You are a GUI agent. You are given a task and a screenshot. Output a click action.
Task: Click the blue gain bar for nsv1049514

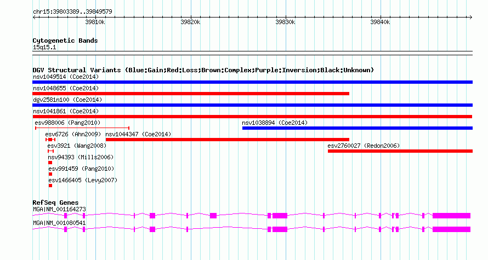(x=252, y=82)
